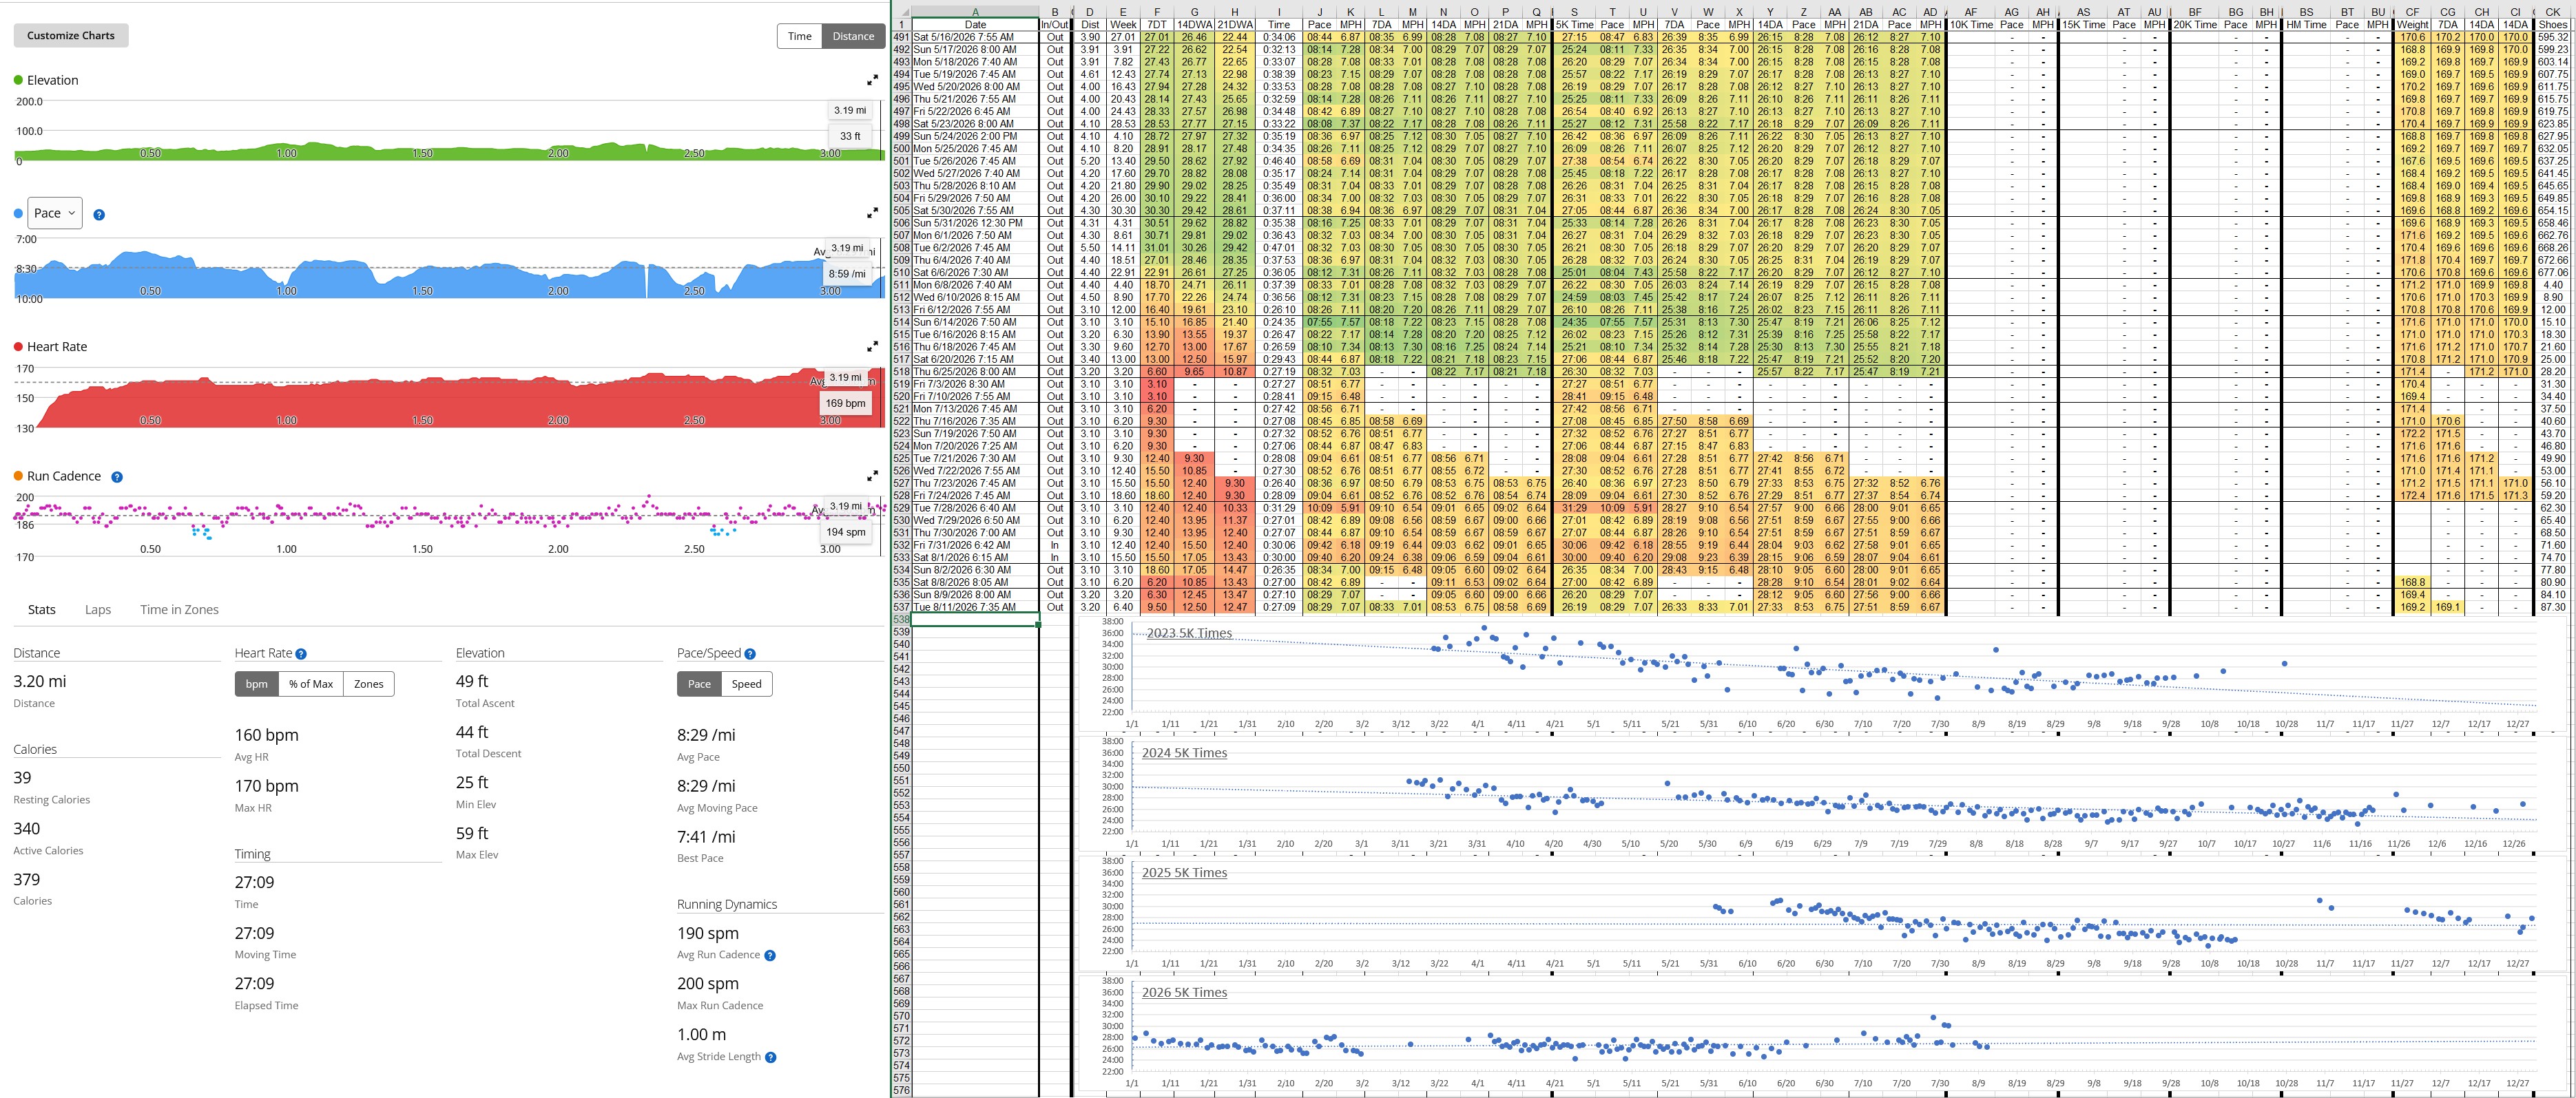Open help icon next to Pace dropdown
2576x1098 pixels.
[x=99, y=214]
